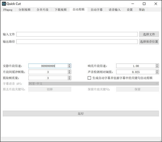Go to the 自动字幕 tab
Viewport: 162px width, 142px height.
point(96,9)
